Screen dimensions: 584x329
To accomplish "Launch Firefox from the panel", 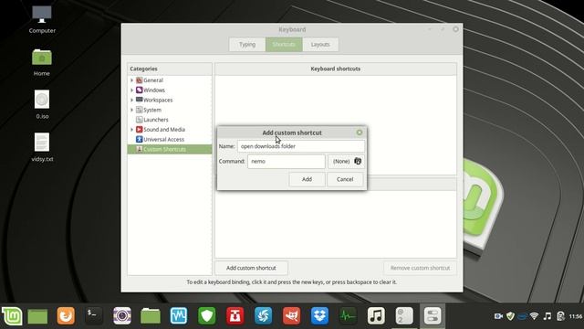I will pos(66,316).
